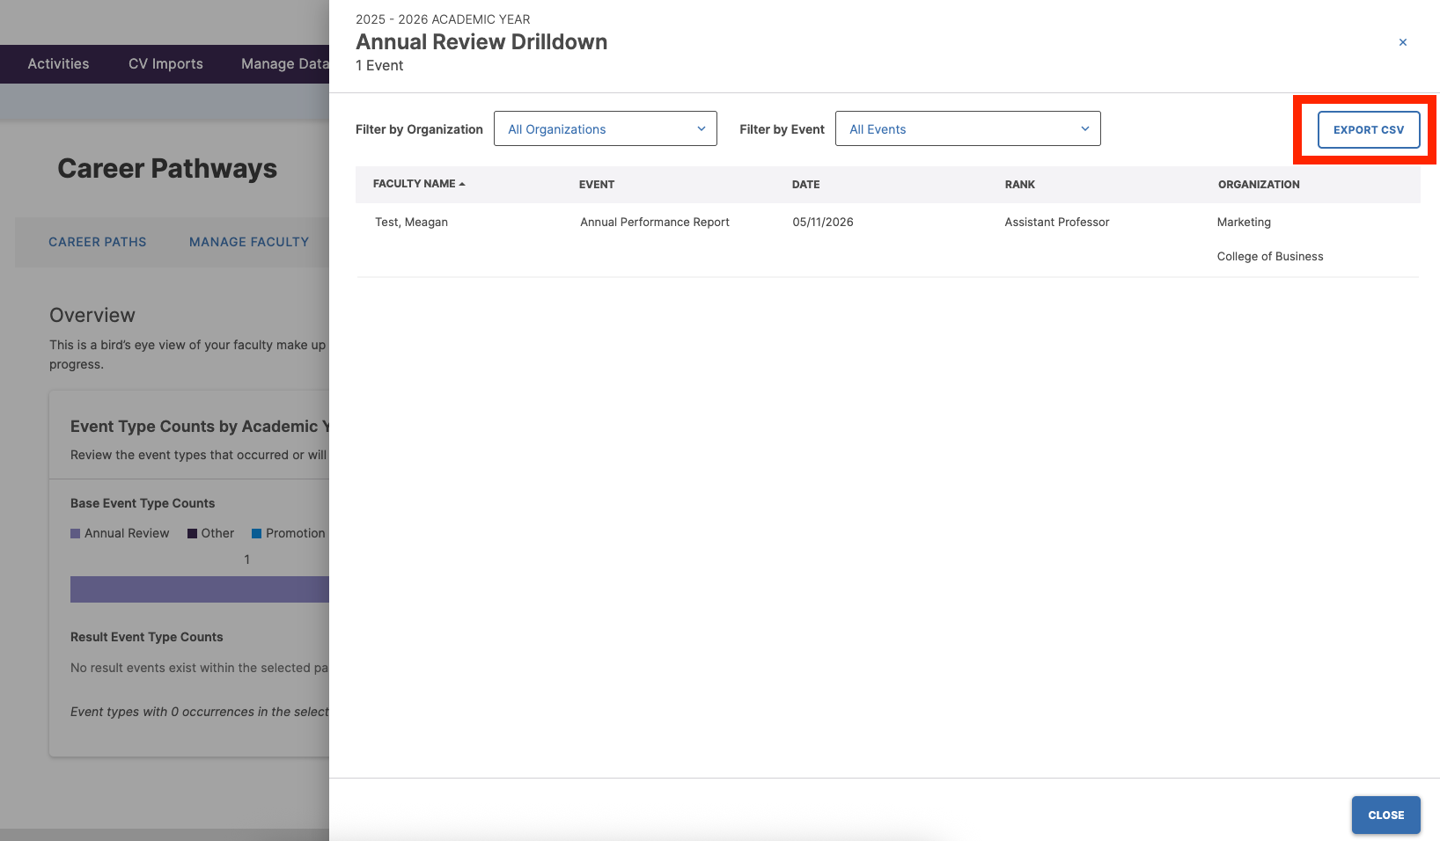This screenshot has width=1440, height=841.
Task: Open the CV Imports menu item
Action: coord(165,64)
